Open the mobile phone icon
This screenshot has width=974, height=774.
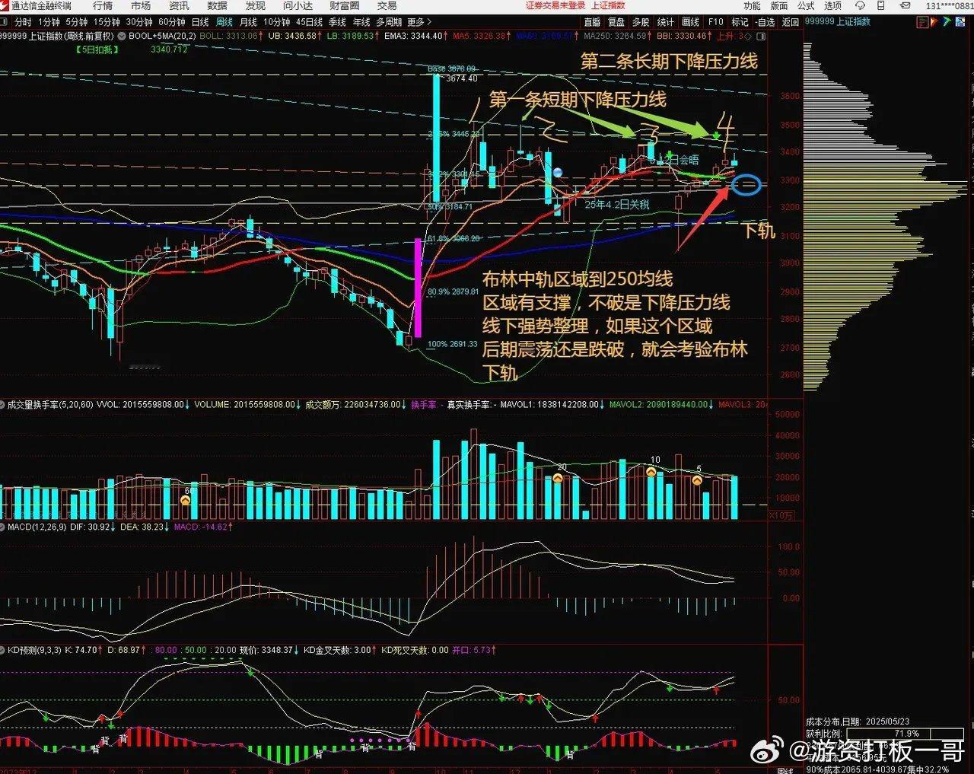(880, 5)
